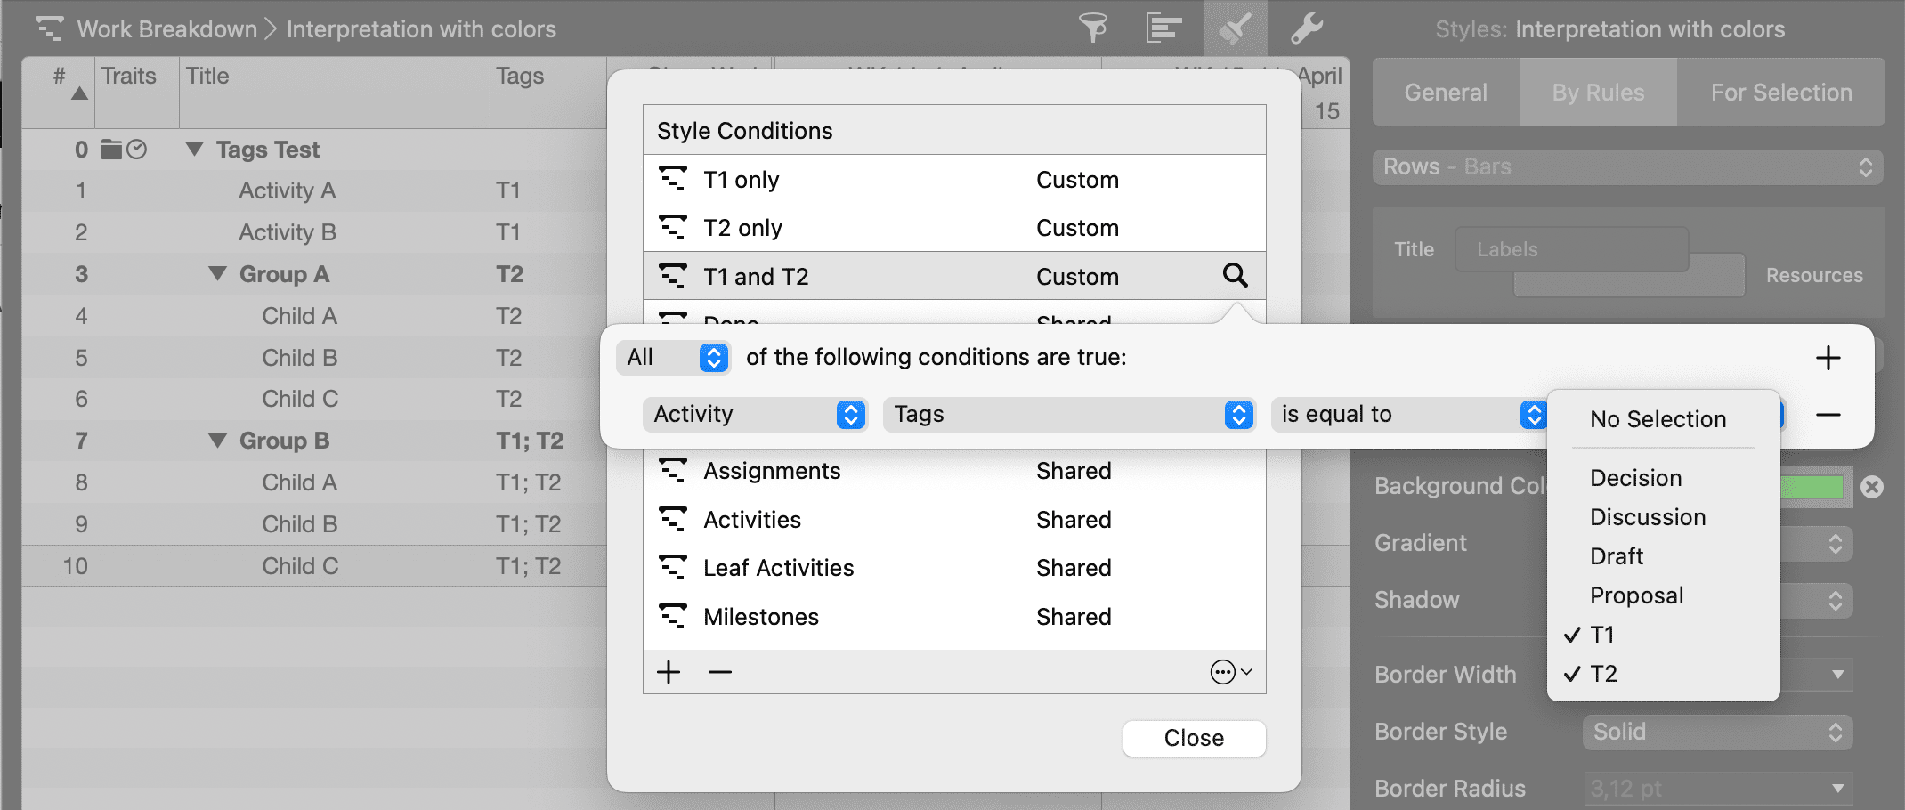This screenshot has width=1905, height=810.
Task: Click the filter funnel icon in toolbar
Action: click(x=1092, y=28)
